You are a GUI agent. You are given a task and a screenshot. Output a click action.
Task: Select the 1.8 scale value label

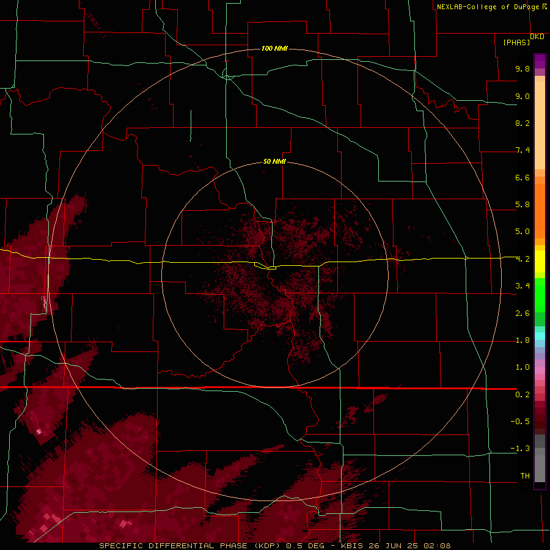tap(522, 340)
